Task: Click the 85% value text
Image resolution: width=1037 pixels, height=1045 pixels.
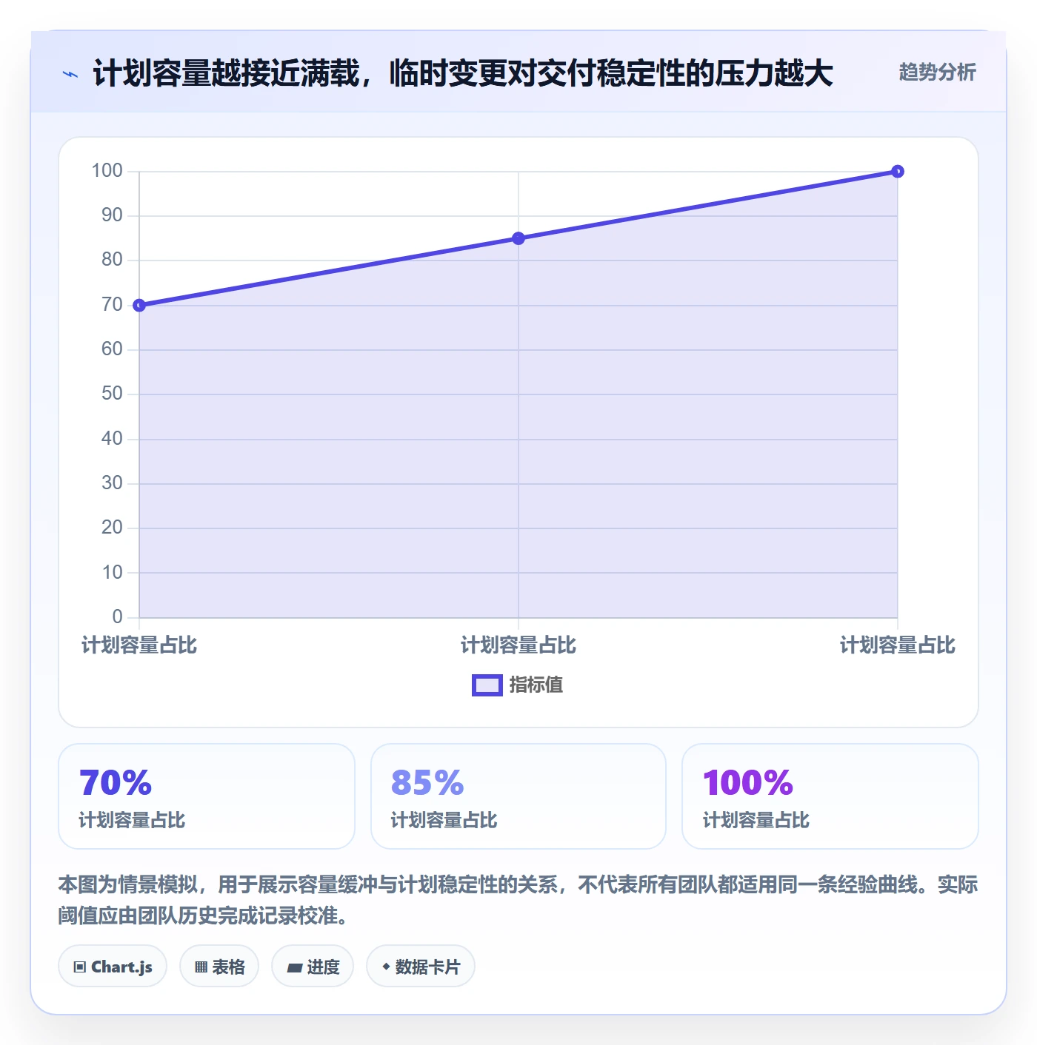Action: tap(427, 783)
